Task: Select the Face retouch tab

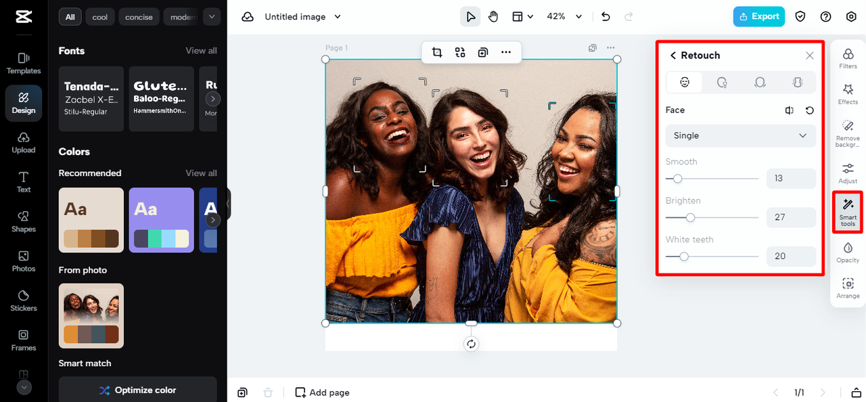Action: (685, 82)
